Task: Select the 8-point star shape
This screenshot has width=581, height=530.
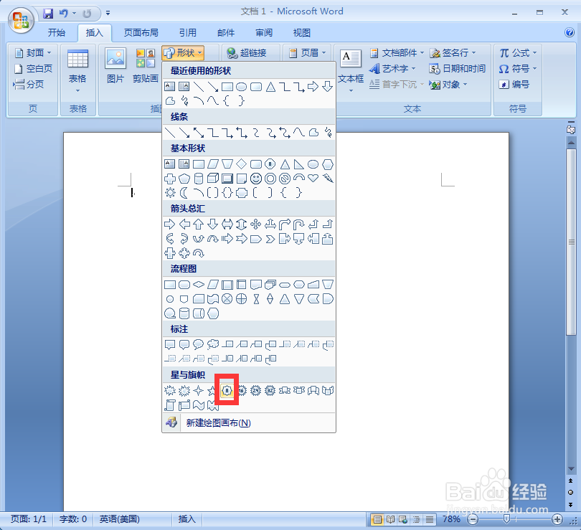Action: [x=227, y=390]
